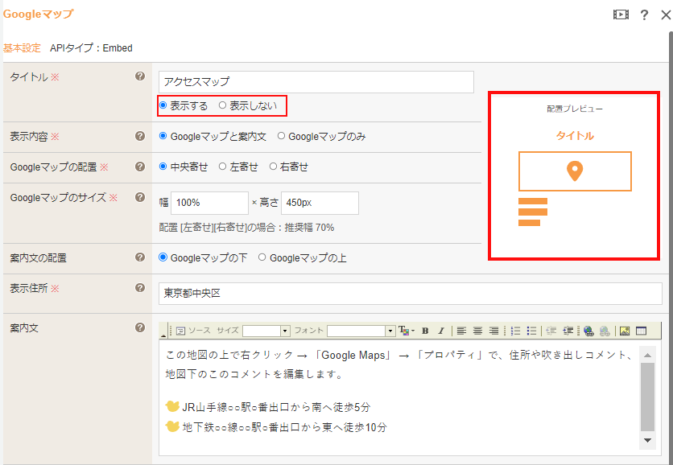Screen dimensions: 673x465
Task: Open the help question mark in header
Action: [x=644, y=15]
